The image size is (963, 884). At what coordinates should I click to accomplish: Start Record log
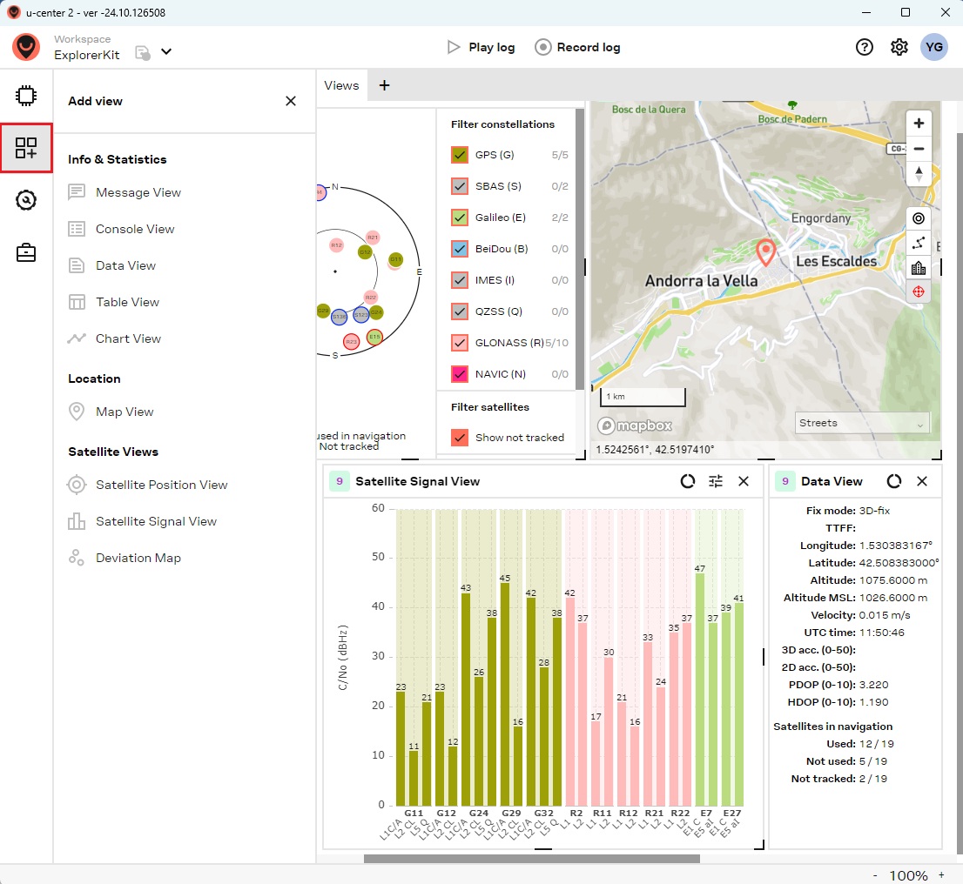[577, 47]
